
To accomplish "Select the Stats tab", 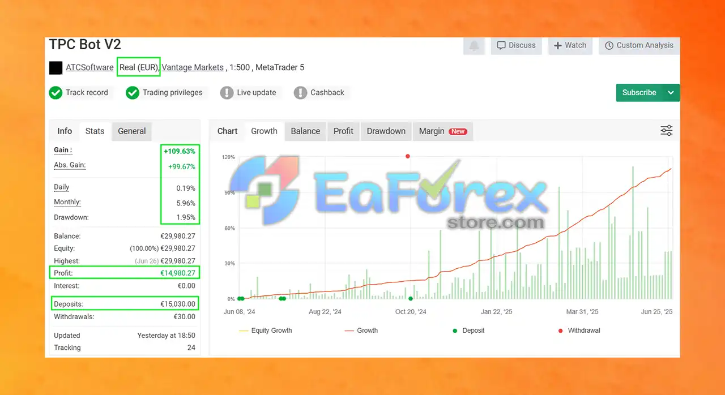I will click(x=95, y=131).
